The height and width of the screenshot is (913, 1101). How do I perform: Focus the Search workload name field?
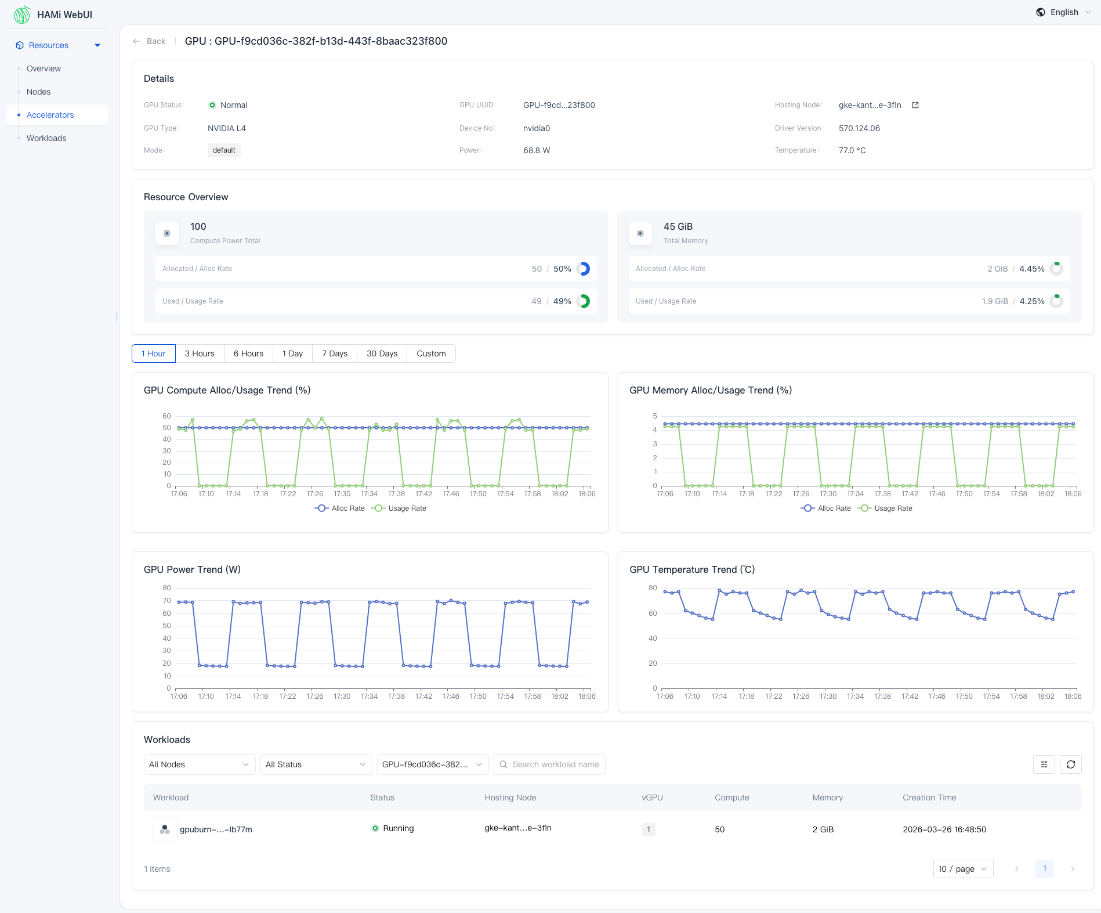(555, 764)
